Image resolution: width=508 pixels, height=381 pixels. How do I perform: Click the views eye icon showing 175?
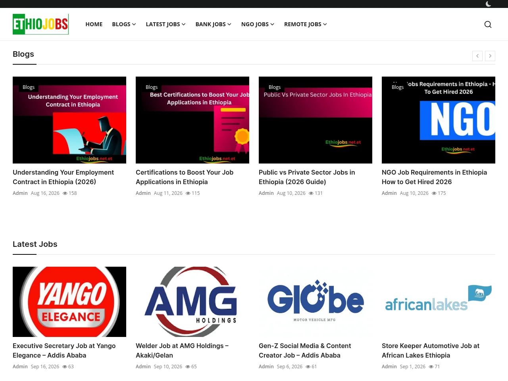pos(434,193)
